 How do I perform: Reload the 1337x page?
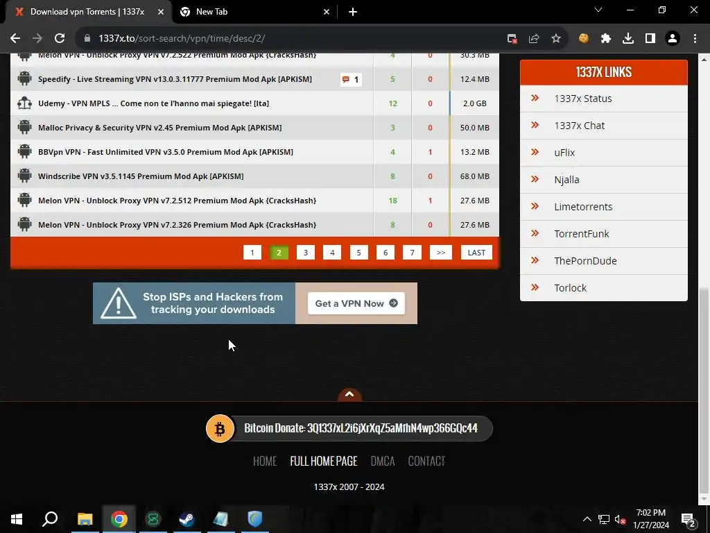[x=60, y=39]
